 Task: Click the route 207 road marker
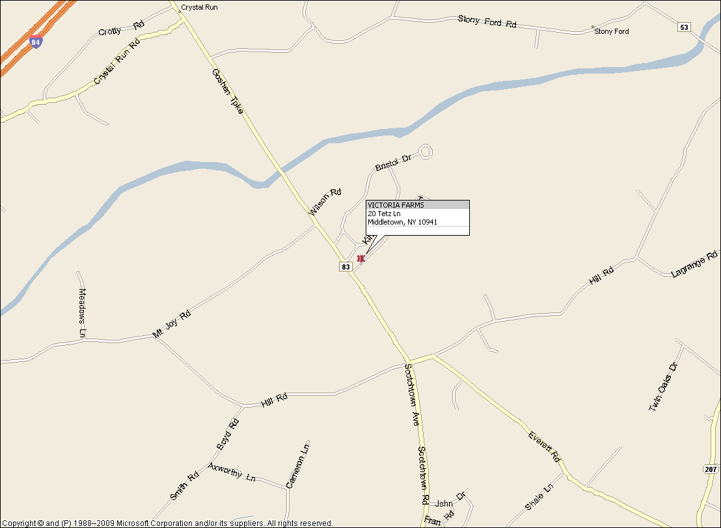[x=711, y=469]
